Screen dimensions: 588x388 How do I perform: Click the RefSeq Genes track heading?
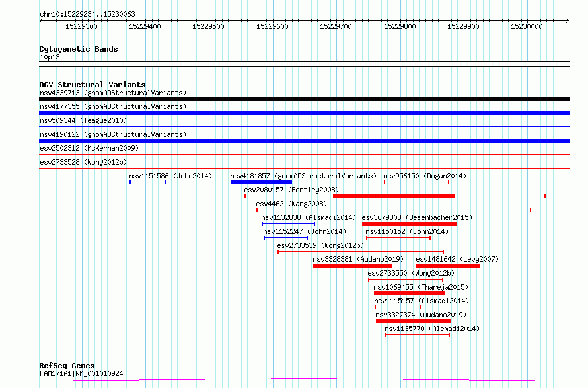[67, 366]
